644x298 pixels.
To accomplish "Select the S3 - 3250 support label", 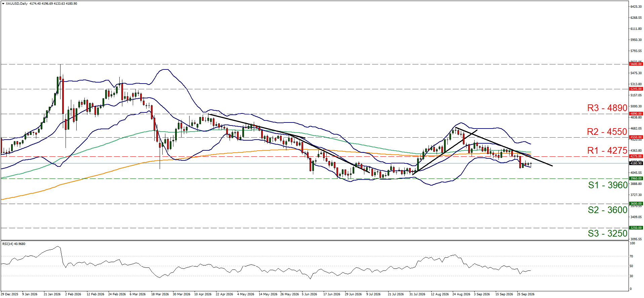I will (608, 234).
